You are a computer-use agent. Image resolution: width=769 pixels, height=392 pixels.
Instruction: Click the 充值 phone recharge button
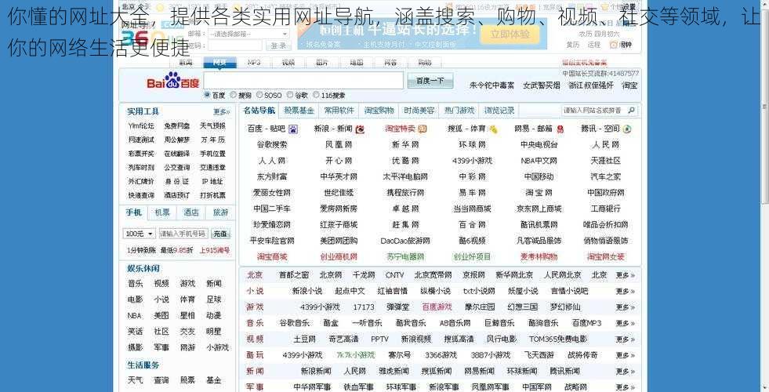point(220,234)
